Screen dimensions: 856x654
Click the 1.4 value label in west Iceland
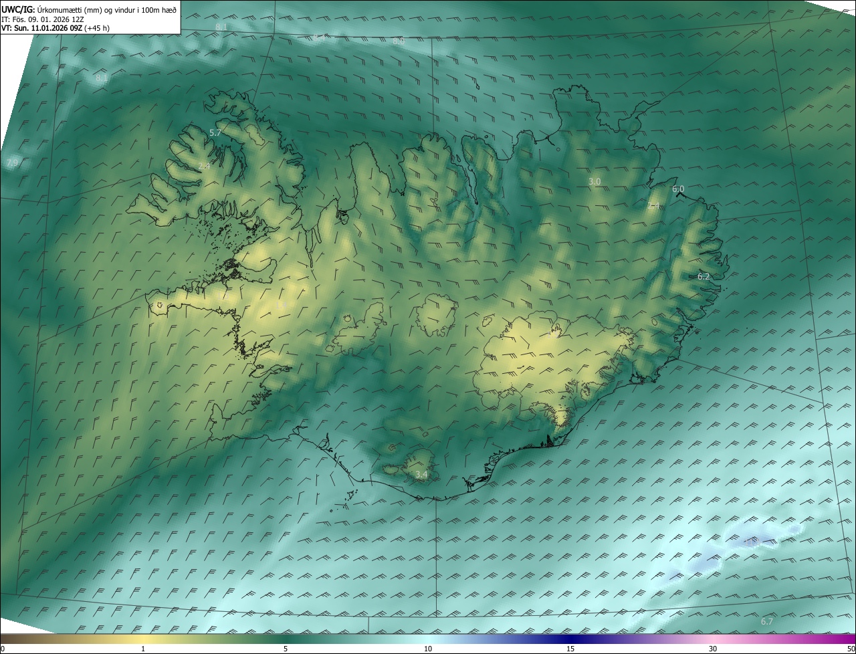(280, 306)
